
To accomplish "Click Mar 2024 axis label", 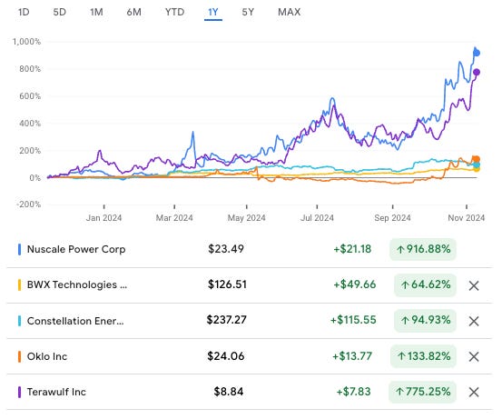I will [x=174, y=218].
